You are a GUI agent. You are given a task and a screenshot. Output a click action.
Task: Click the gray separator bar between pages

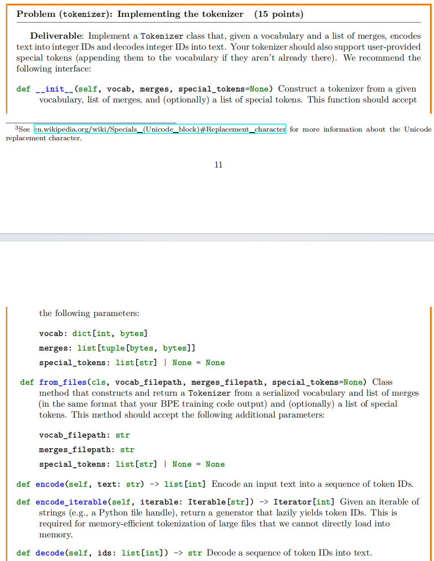point(217,237)
